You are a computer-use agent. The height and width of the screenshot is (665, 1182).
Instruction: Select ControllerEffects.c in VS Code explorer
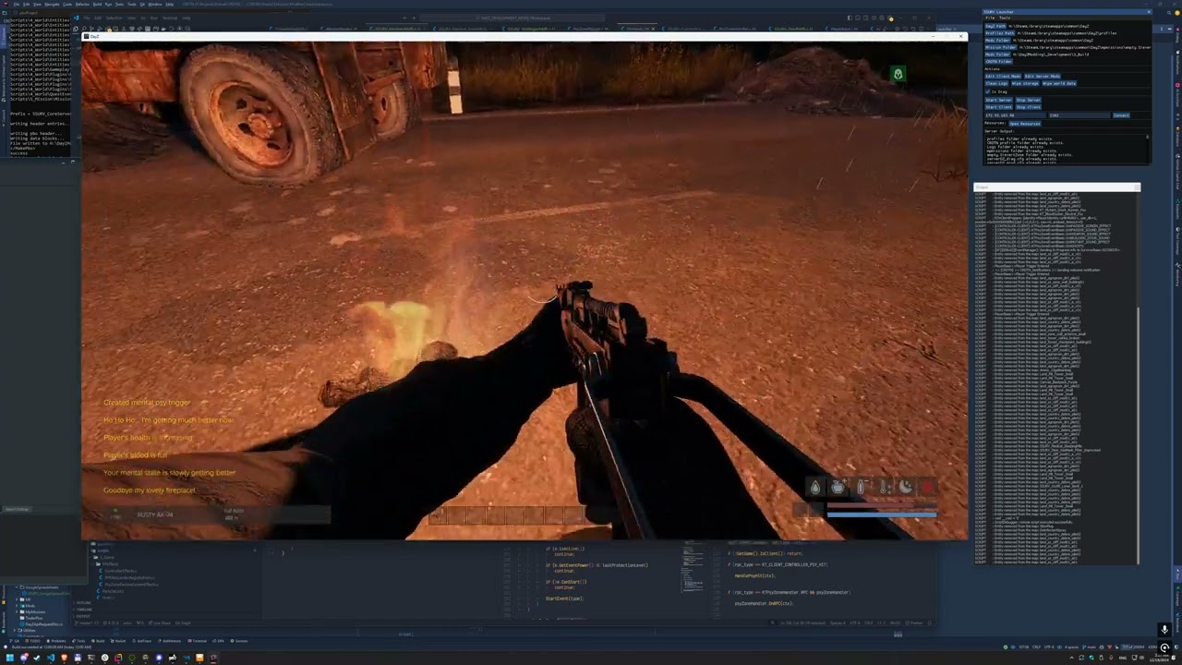120,571
